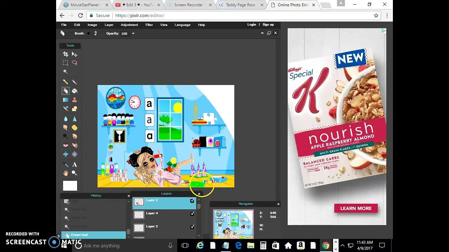449x252 pixels.
Task: Select the Burn tool
Action: click(74, 136)
